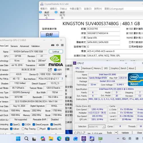Click the 英 input mode tray indicator
This screenshot has height=143, width=143.
click(130, 138)
